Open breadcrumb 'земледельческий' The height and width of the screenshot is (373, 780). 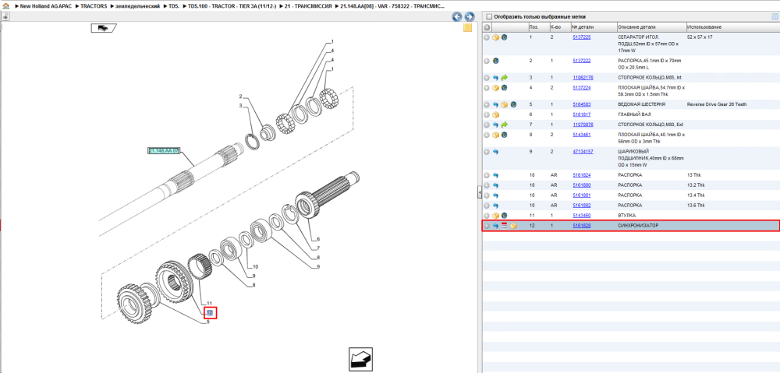(x=138, y=6)
